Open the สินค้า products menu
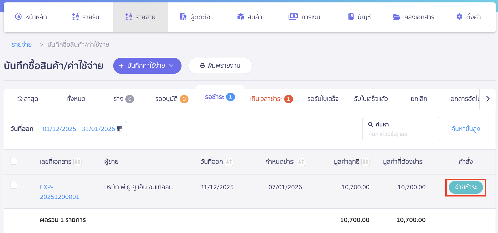This screenshot has width=498, height=233. [250, 17]
